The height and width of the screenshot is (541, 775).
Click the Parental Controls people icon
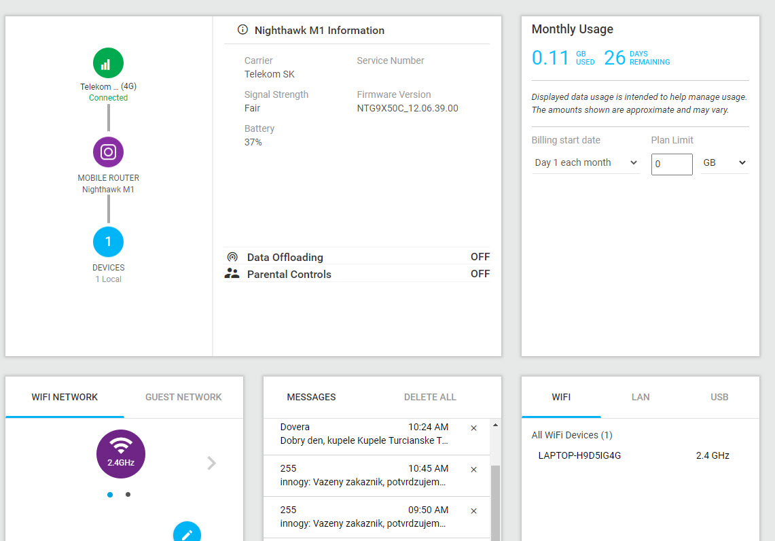232,274
